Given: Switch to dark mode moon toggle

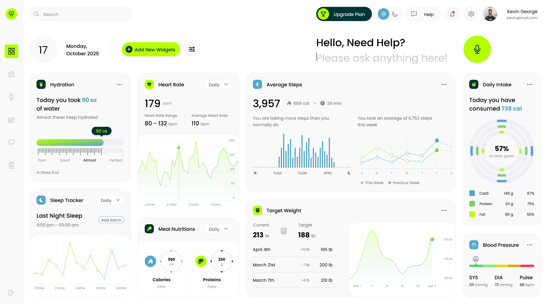Looking at the screenshot, I should click(x=395, y=14).
